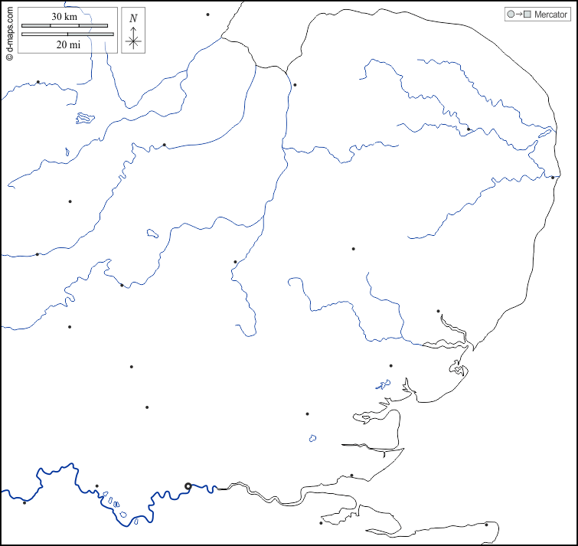578x546 pixels.
Task: Click the N letter above the compass
Action: pyautogui.click(x=133, y=18)
